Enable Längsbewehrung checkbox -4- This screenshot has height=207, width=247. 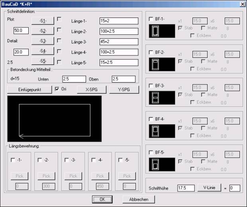tap(94, 160)
